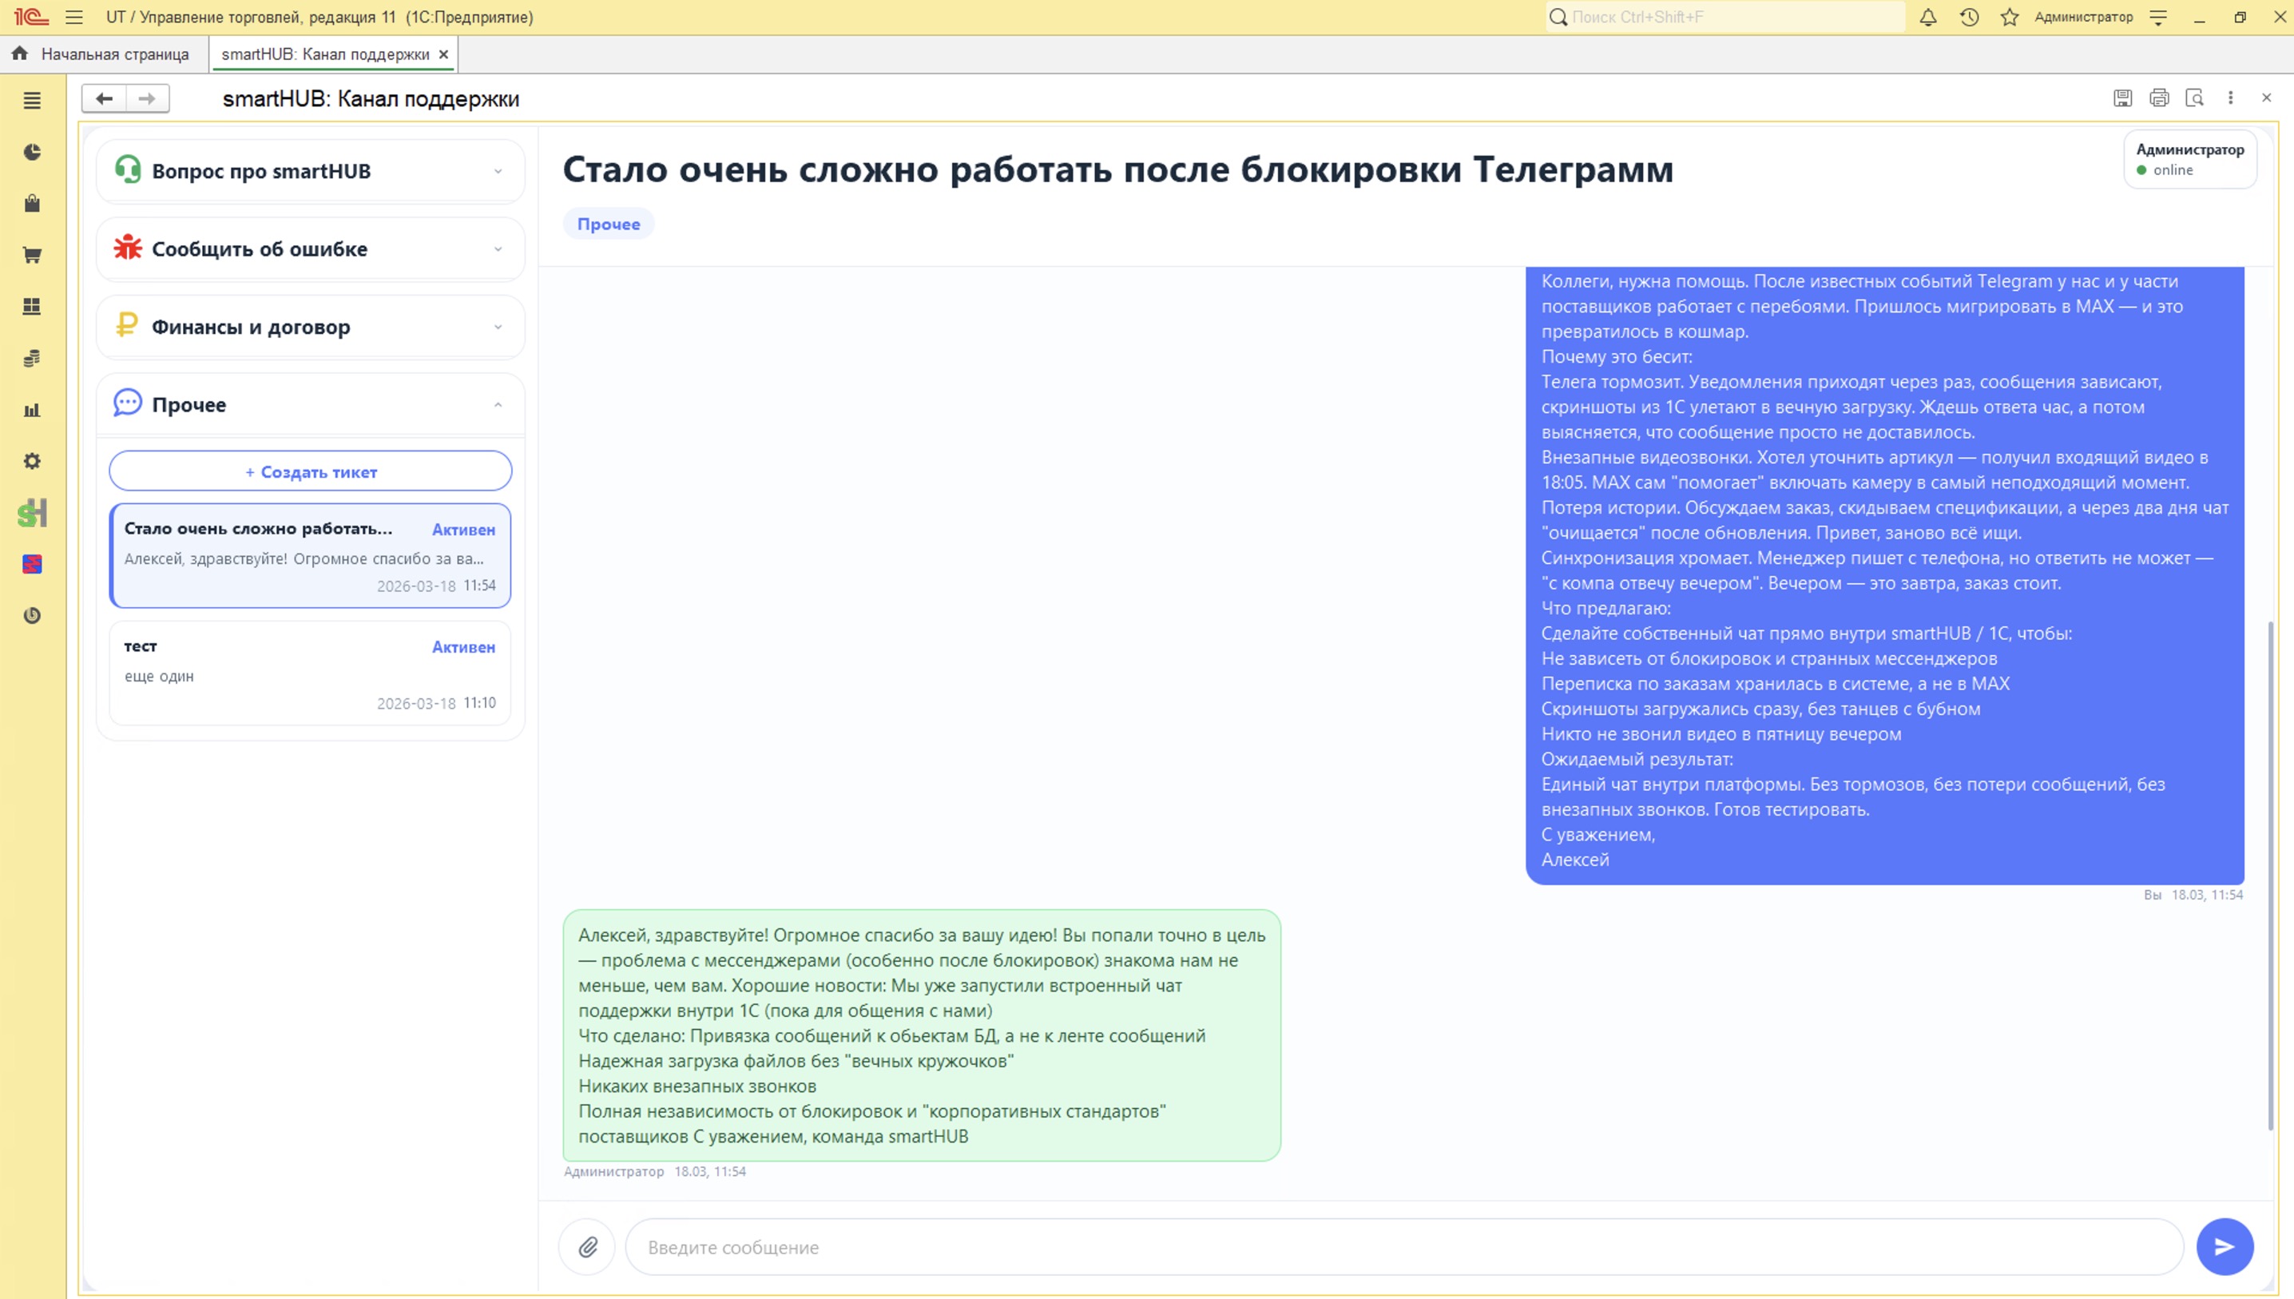Open the sections menu icon in the left sidebar

tap(32, 101)
